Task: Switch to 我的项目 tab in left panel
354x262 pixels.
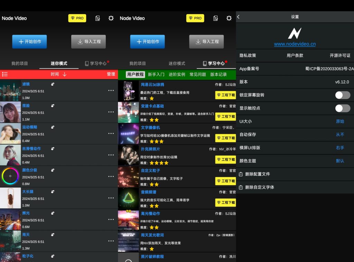Action: [20, 64]
